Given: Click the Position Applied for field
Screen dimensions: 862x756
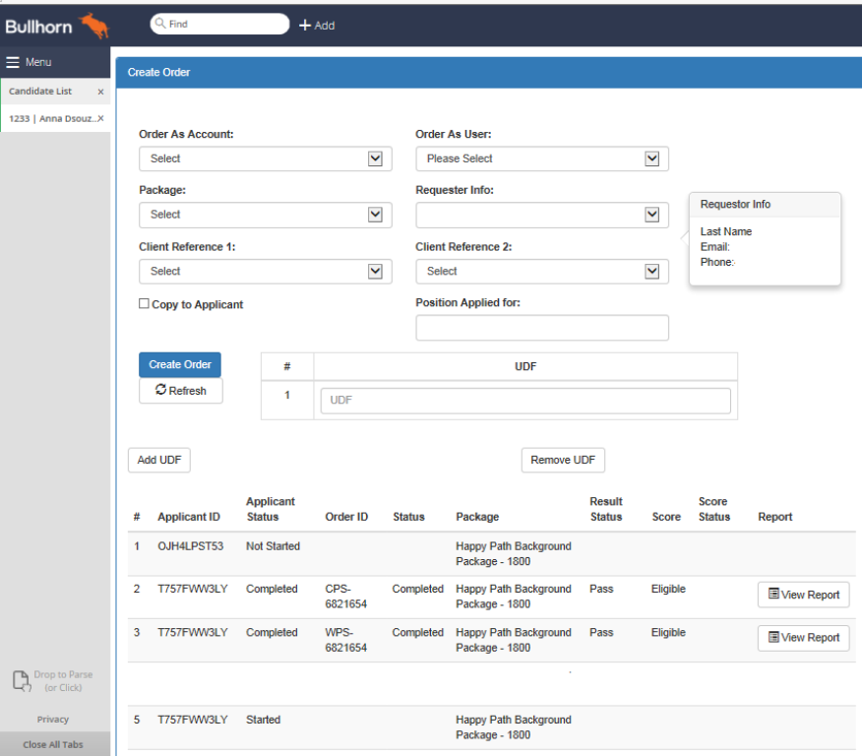Looking at the screenshot, I should 541,328.
